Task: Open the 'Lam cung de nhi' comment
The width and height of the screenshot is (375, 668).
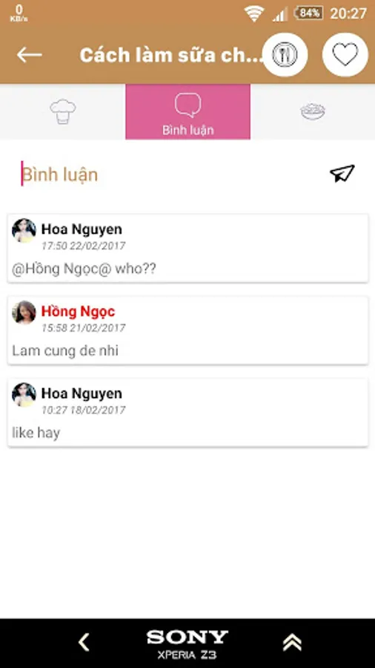Action: tap(65, 350)
